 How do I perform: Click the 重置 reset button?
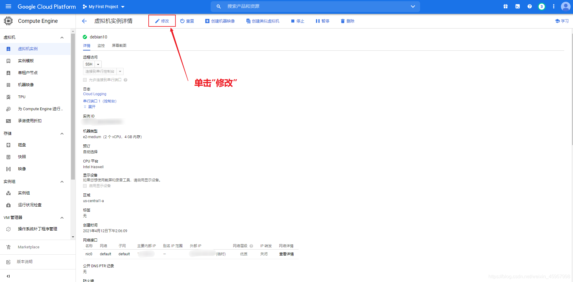coord(187,21)
